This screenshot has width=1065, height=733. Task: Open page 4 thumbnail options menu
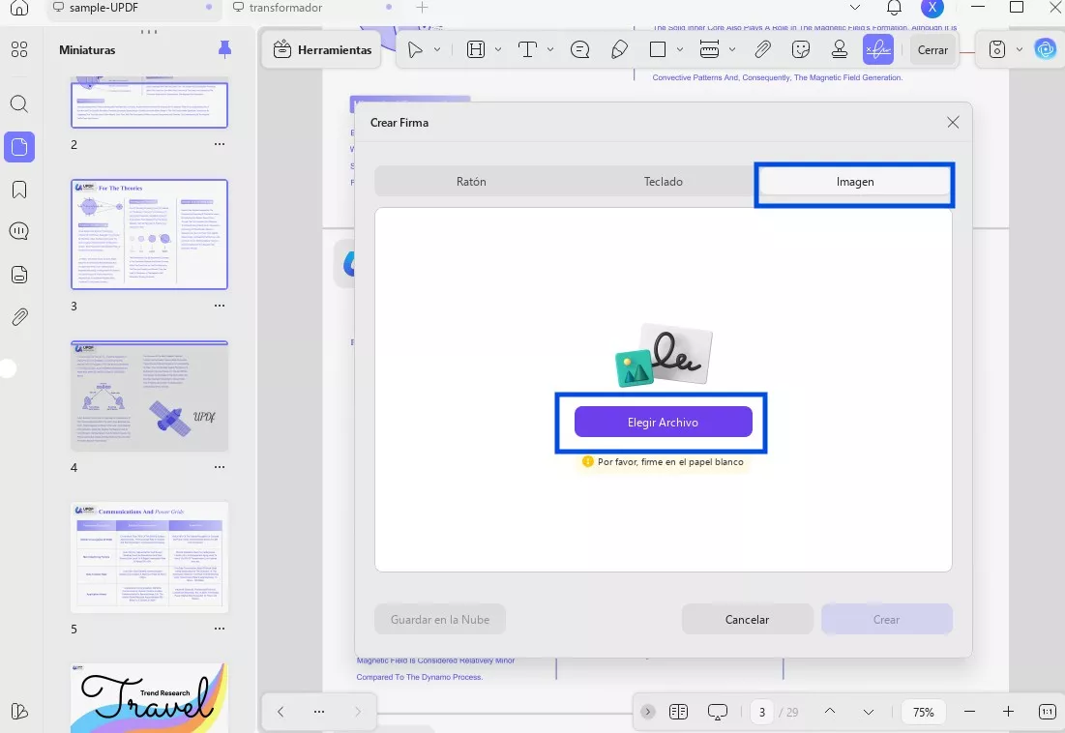click(220, 467)
